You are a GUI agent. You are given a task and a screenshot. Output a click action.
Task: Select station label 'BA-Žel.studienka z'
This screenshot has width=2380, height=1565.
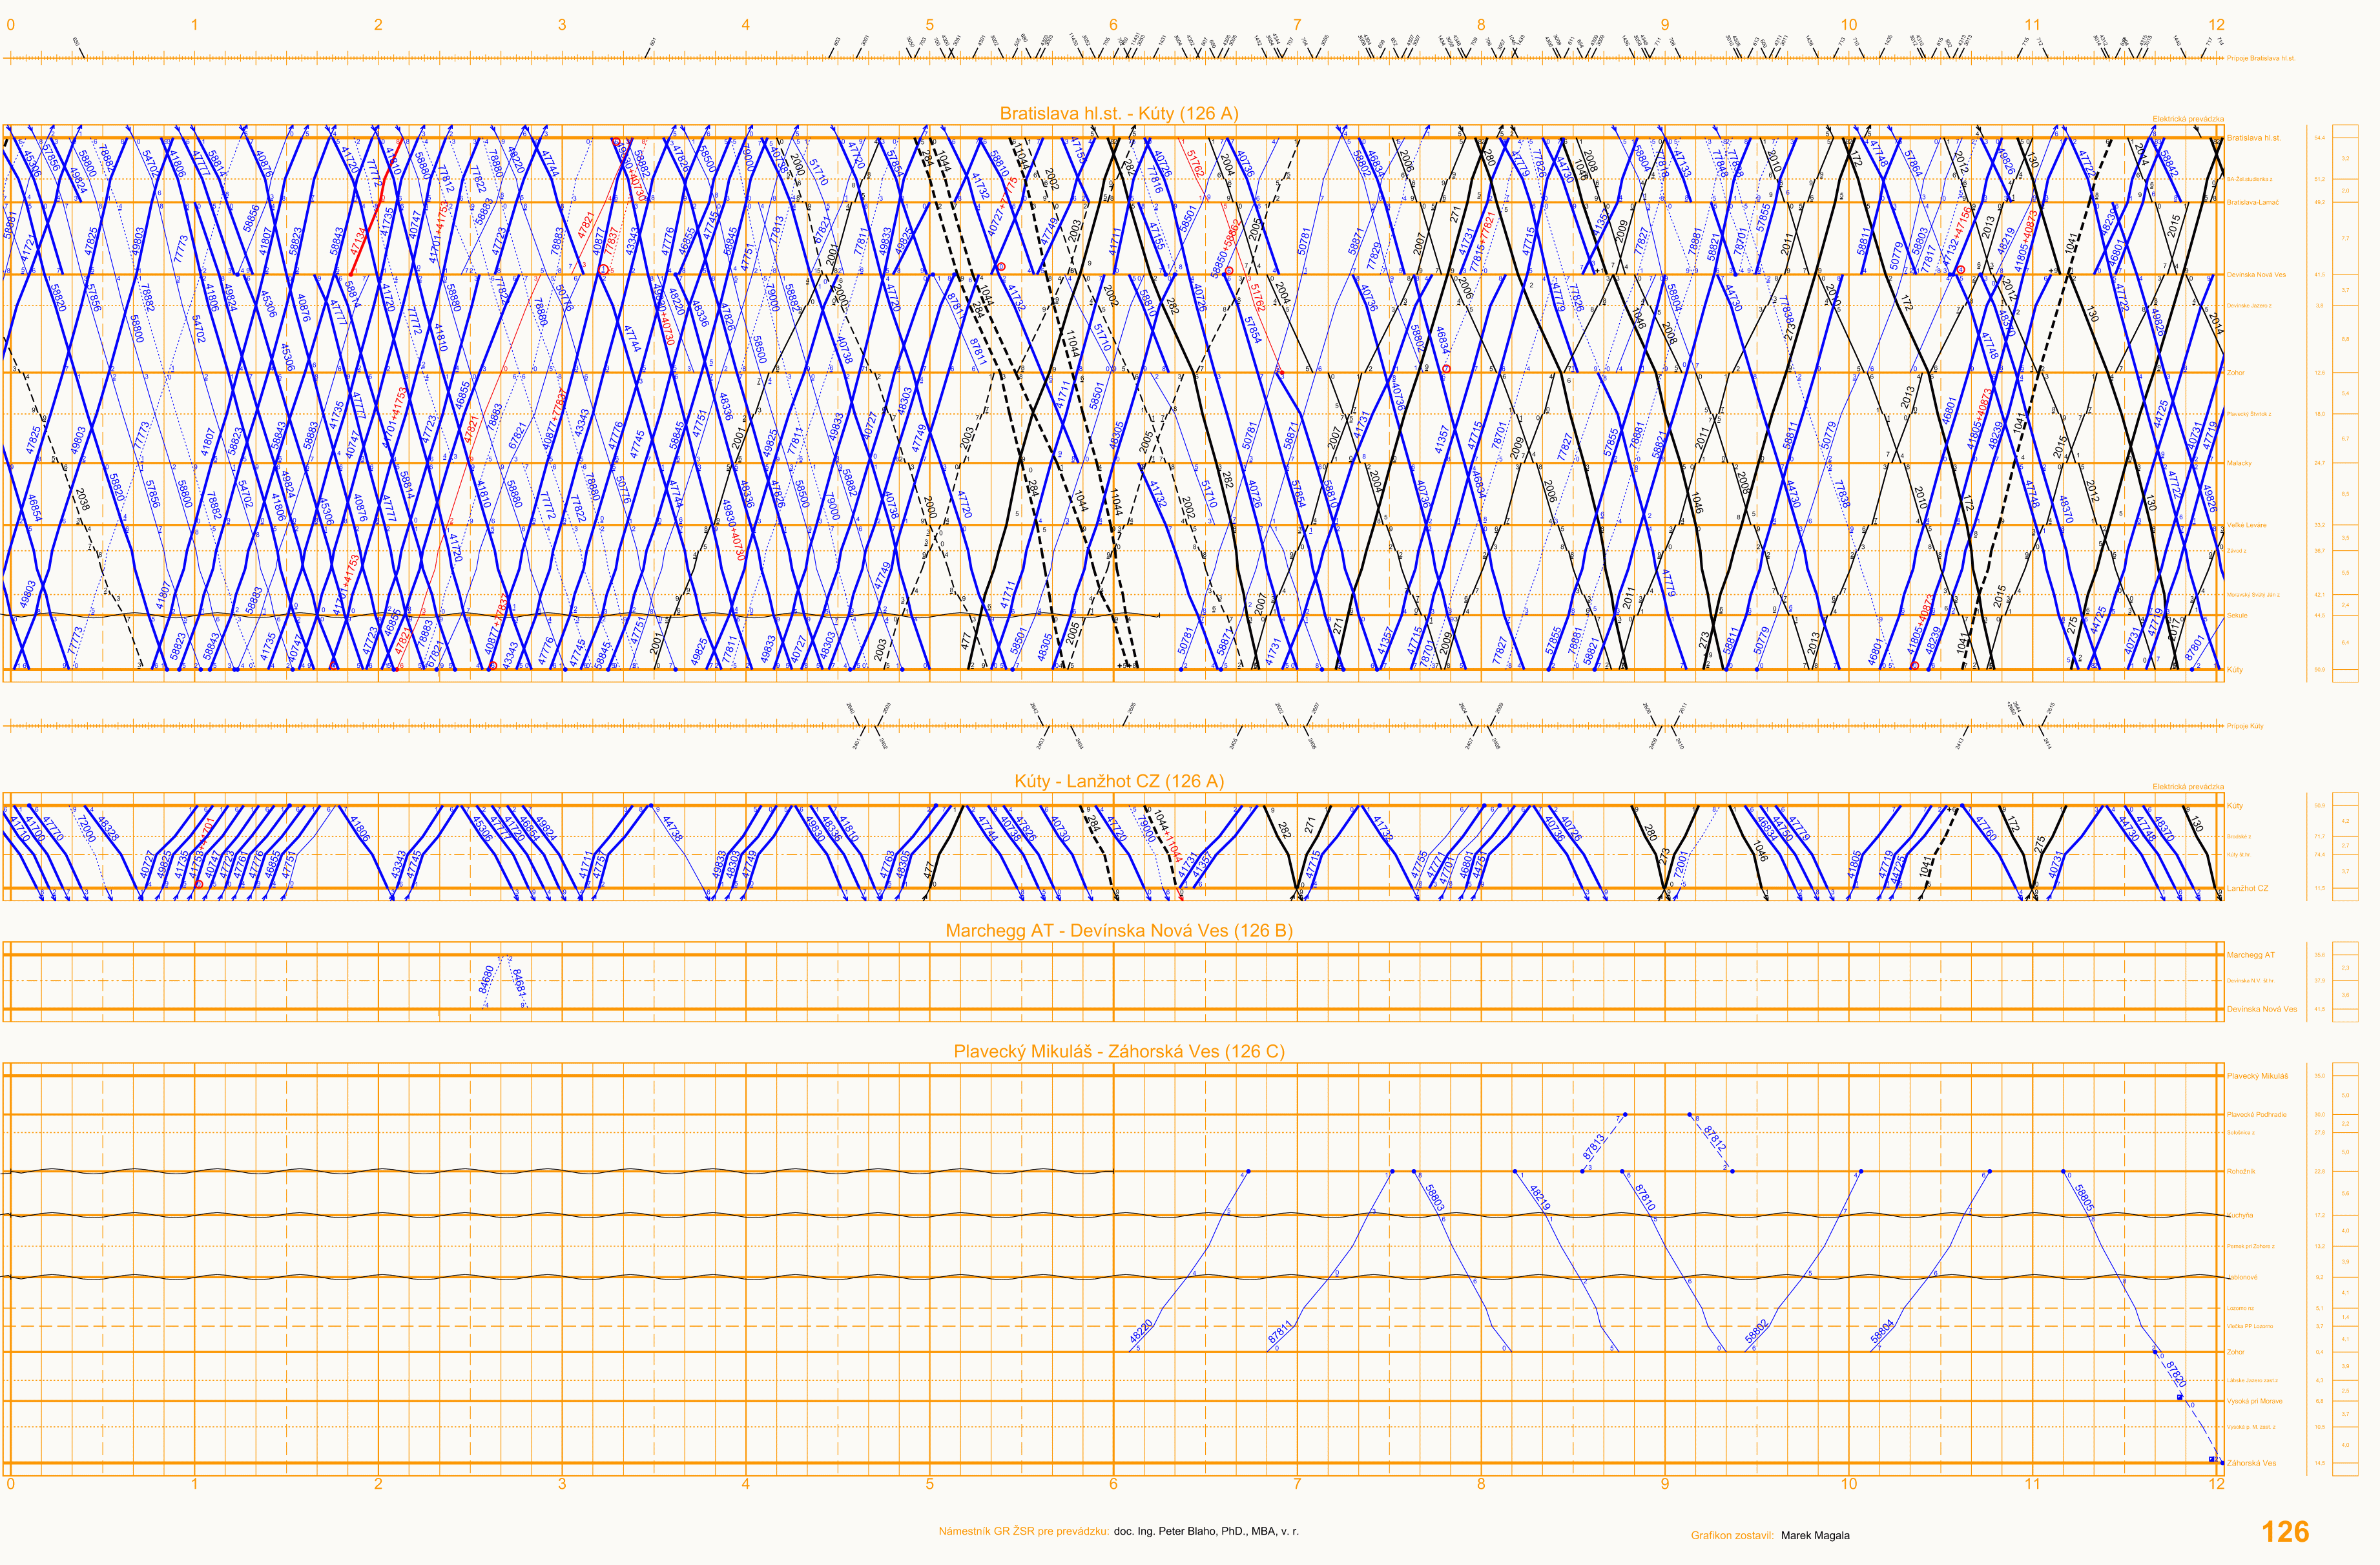coord(2249,179)
